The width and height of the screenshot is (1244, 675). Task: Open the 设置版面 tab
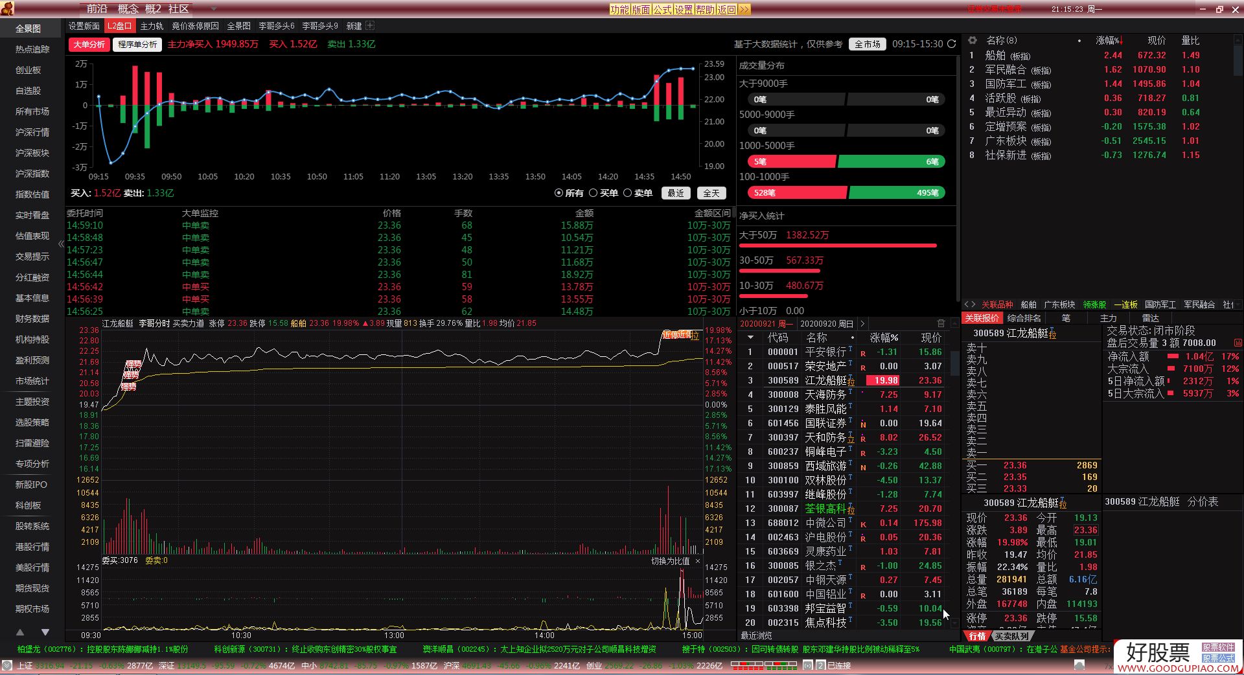coord(84,26)
